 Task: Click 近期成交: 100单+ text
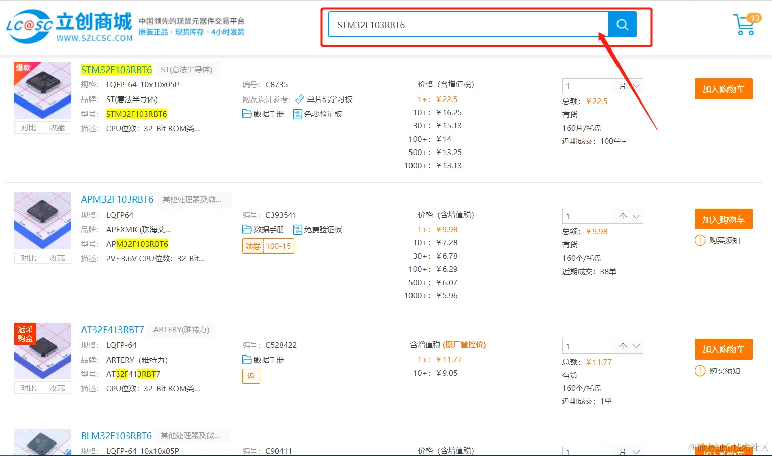(x=594, y=141)
